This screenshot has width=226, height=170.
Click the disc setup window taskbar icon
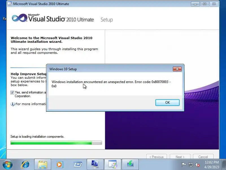pos(113,165)
